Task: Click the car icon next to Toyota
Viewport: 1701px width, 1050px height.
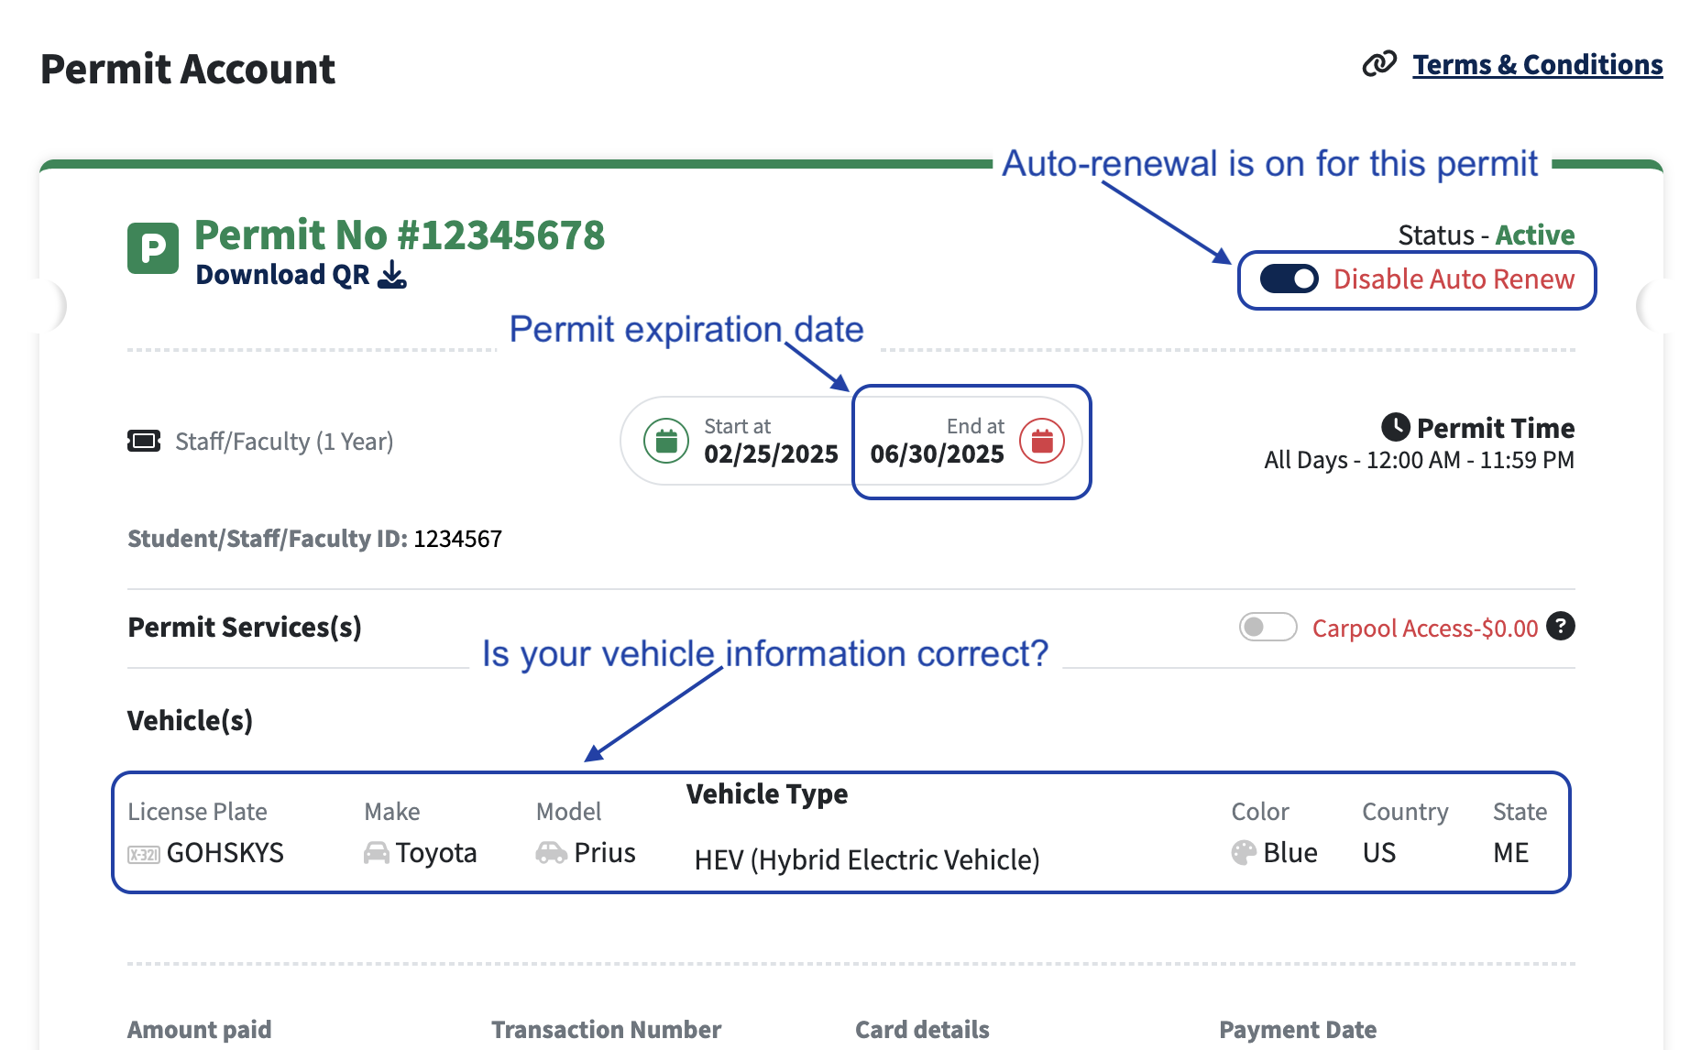Action: (x=376, y=853)
